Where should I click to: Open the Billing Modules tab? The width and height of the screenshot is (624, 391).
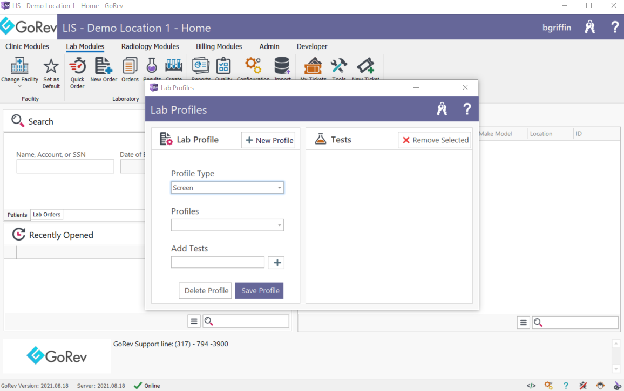pyautogui.click(x=219, y=46)
